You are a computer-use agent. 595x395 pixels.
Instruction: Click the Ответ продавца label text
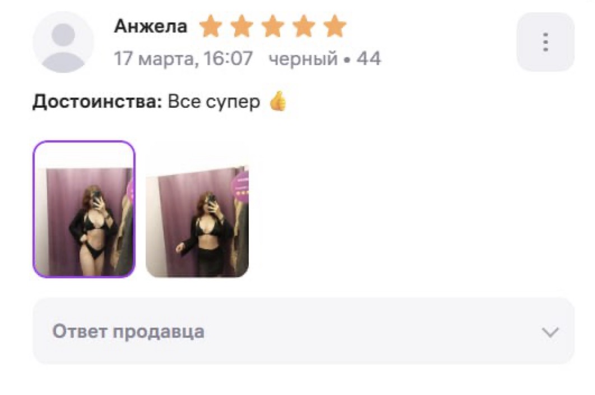pyautogui.click(x=128, y=331)
